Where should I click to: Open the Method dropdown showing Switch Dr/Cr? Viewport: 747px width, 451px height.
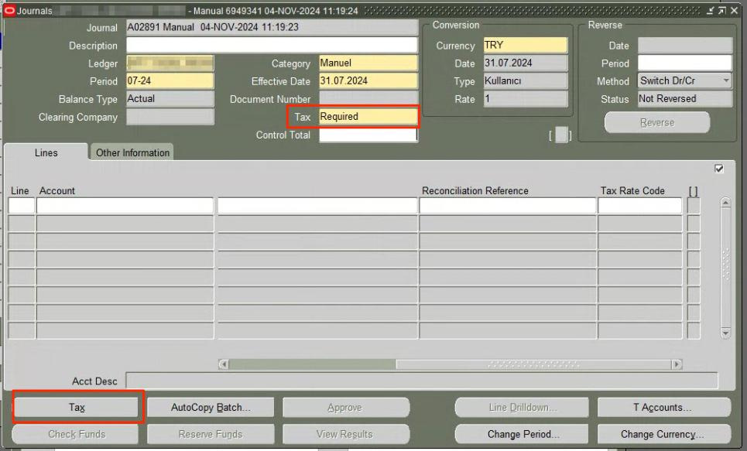pos(684,80)
